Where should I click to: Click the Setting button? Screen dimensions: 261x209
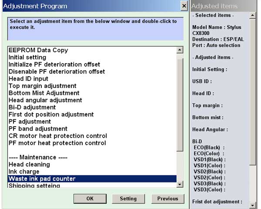[x=128, y=199]
